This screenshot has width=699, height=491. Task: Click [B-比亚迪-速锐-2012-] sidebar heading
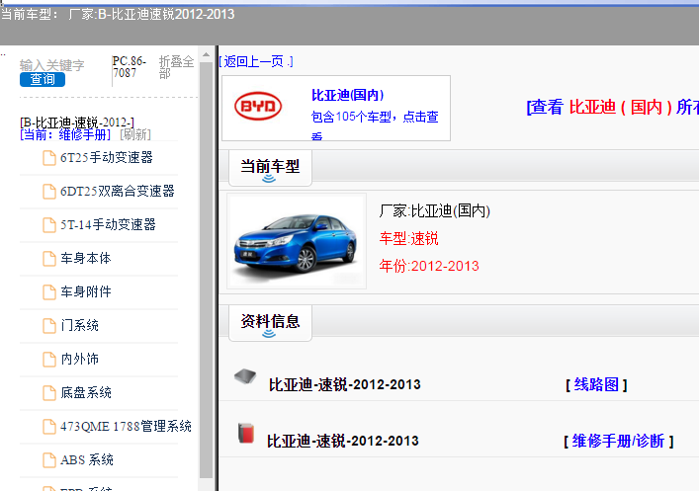pos(77,123)
